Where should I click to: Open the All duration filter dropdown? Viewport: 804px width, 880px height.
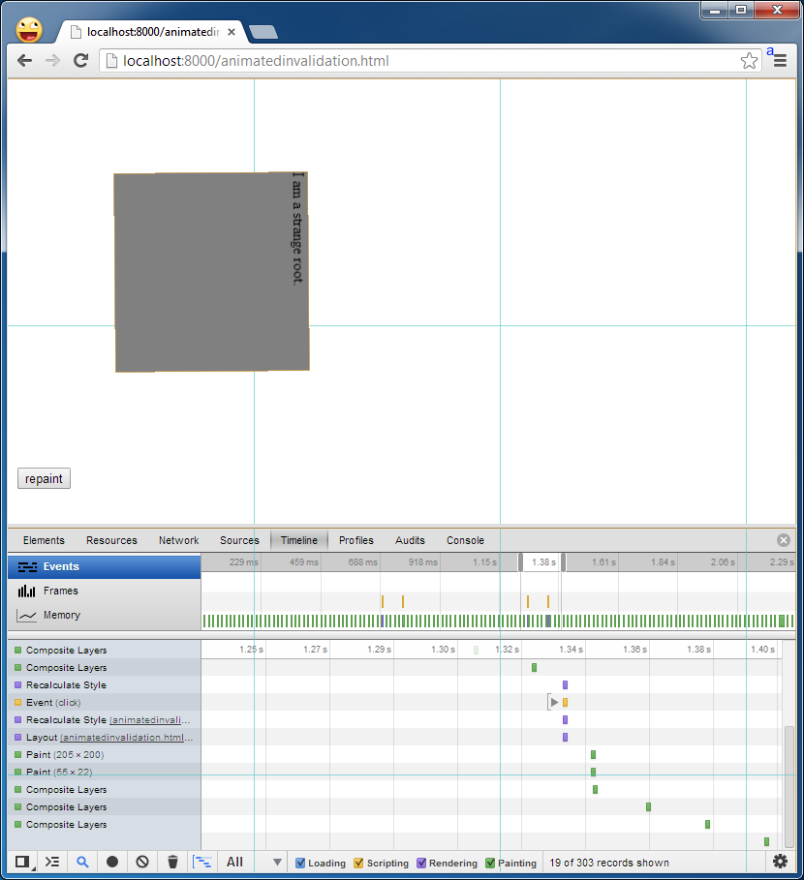click(254, 862)
